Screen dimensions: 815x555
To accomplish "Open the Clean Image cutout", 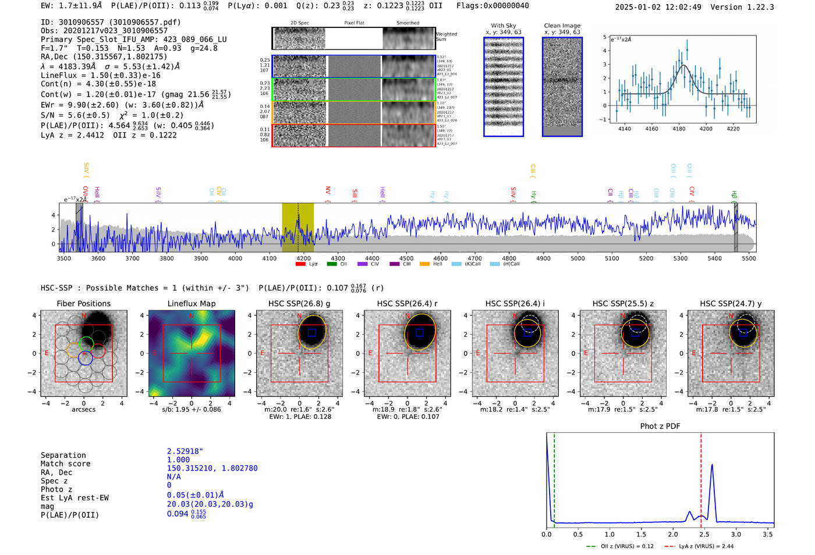I will [562, 87].
